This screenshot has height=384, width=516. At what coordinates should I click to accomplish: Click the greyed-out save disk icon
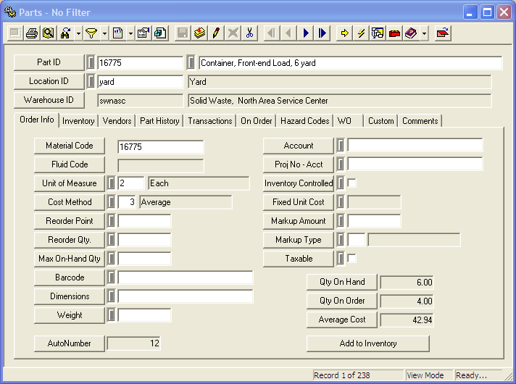tap(183, 33)
